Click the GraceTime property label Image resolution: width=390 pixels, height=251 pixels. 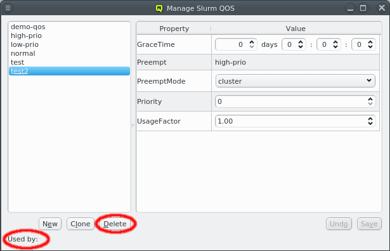click(x=156, y=44)
